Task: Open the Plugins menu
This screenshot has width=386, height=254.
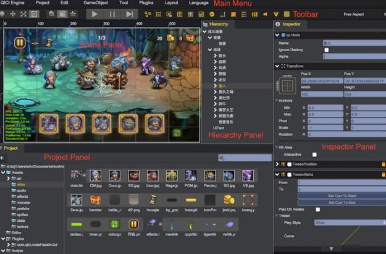Action: tap(146, 2)
